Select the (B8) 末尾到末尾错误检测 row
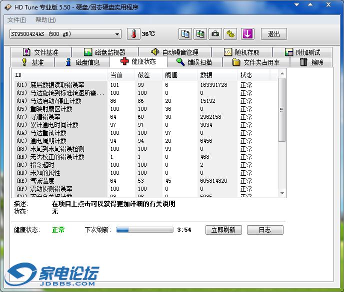Screen dimensions: 344x292 pyautogui.click(x=146, y=149)
